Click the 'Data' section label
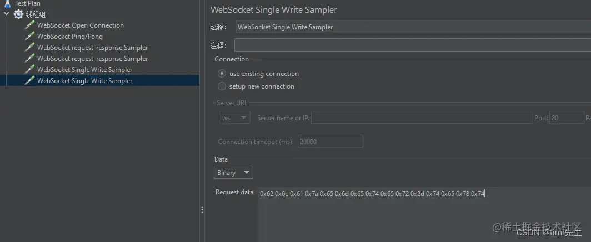Image resolution: width=591 pixels, height=242 pixels. (x=221, y=159)
